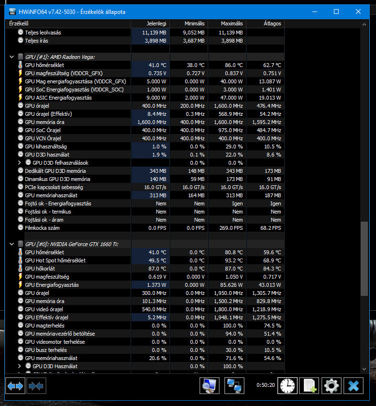Viewport: 376px width, 406px height.
Task: Click circle icon of GPU busz terhelés
Action: [21, 350]
